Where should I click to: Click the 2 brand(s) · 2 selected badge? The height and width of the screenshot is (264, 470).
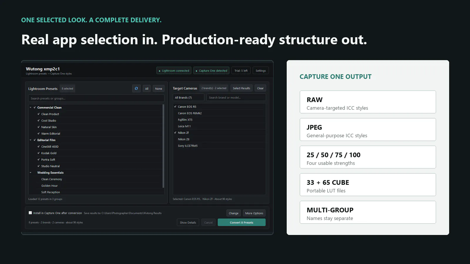(x=214, y=88)
